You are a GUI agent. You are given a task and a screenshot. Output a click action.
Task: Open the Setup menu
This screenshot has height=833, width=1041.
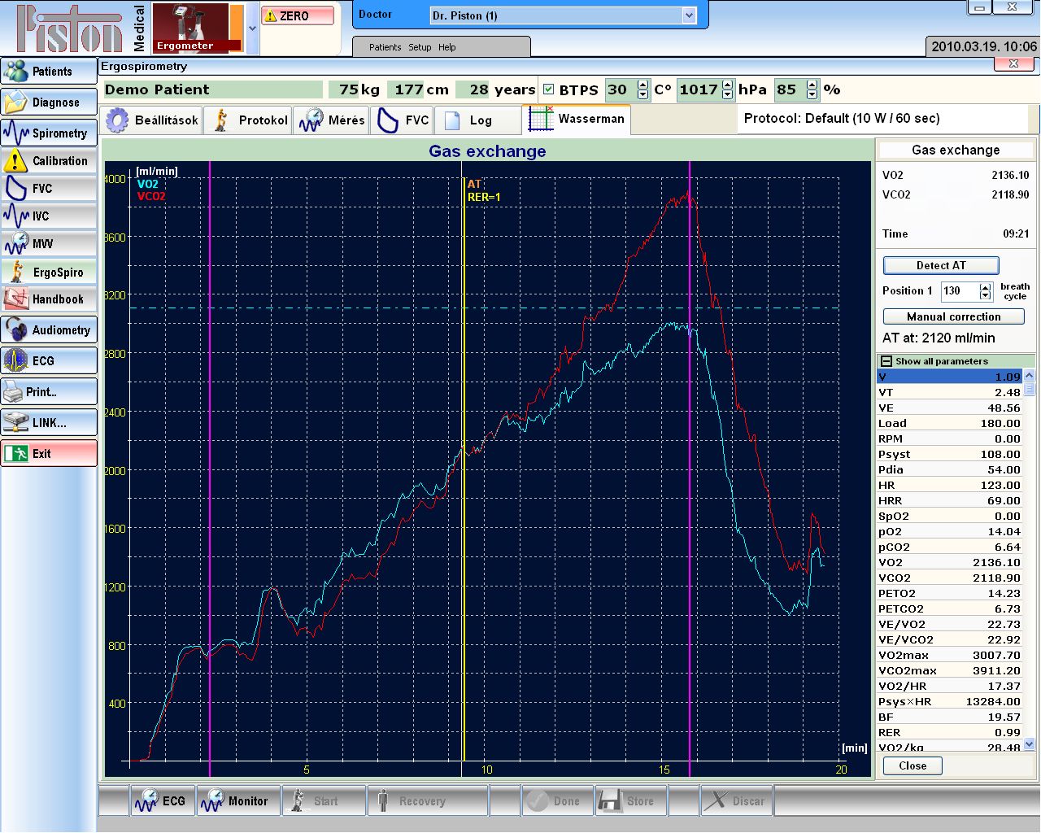[420, 47]
